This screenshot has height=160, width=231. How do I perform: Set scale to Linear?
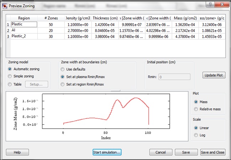196,128
